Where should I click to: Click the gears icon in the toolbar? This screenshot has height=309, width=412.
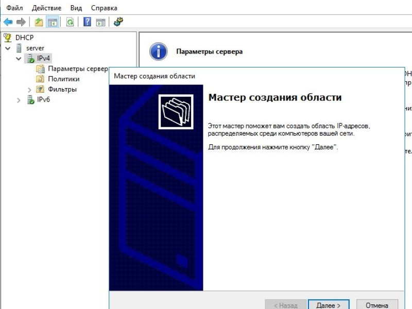click(x=118, y=22)
